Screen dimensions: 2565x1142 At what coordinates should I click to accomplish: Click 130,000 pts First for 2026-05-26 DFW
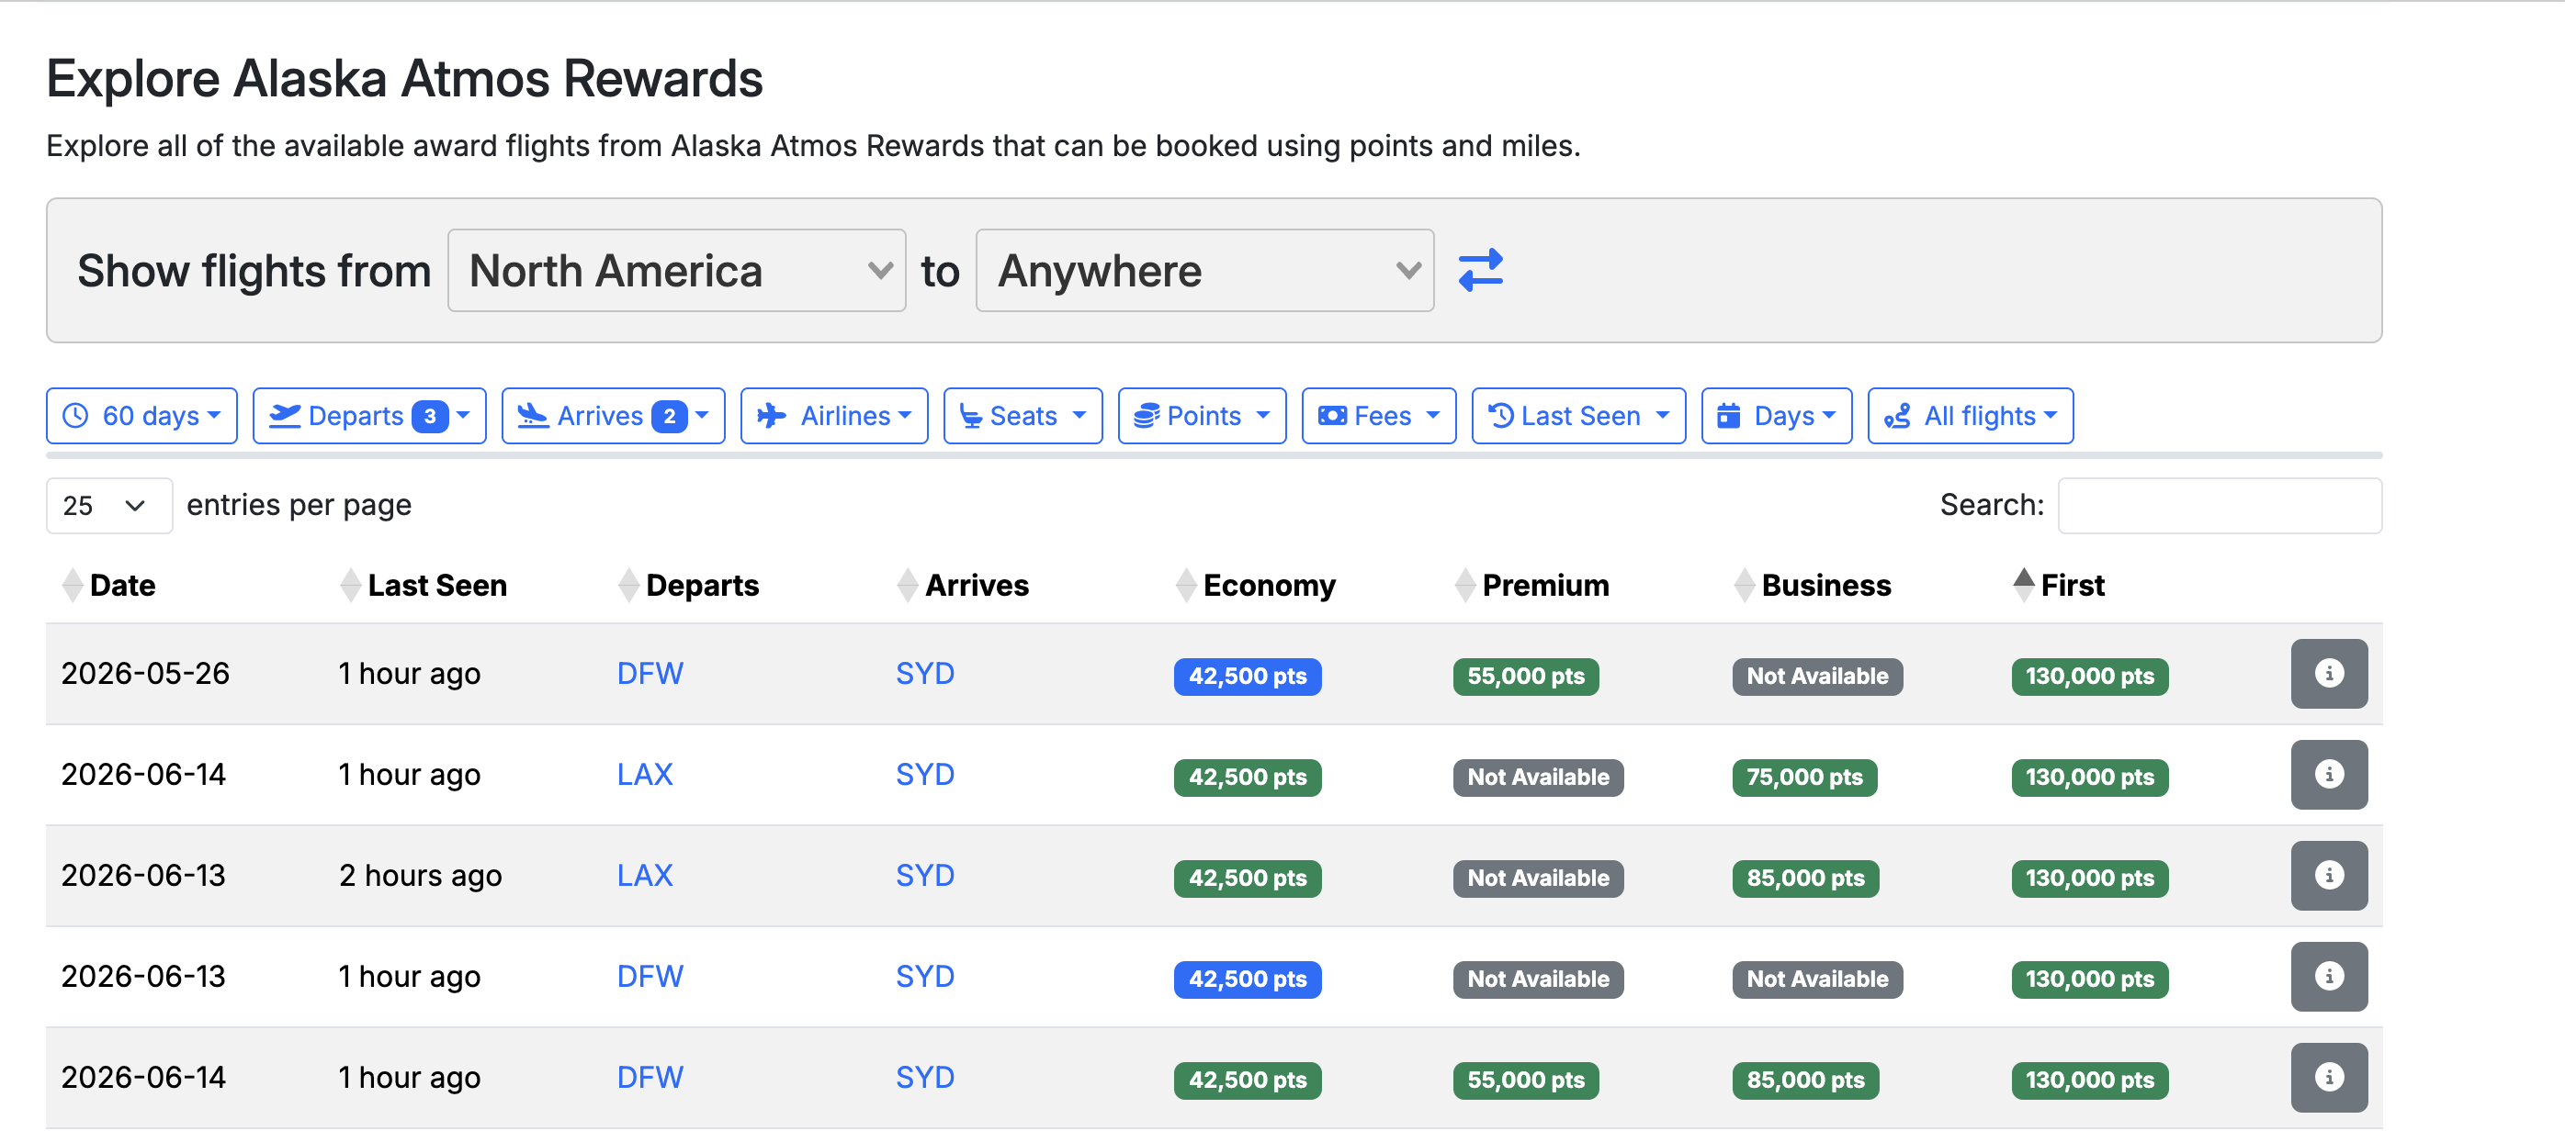2090,677
